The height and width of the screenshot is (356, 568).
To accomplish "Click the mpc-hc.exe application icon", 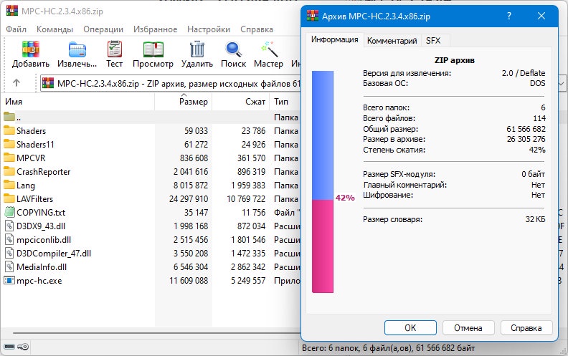I will pyautogui.click(x=9, y=280).
